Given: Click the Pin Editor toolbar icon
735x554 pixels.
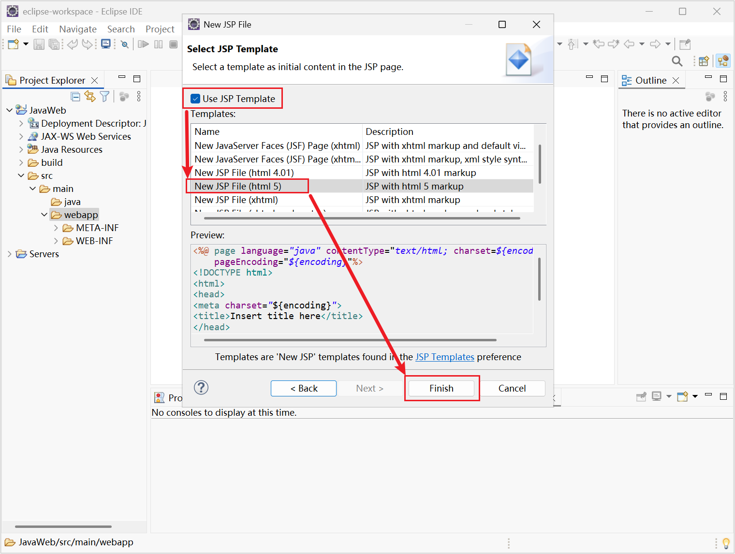Looking at the screenshot, I should (x=685, y=44).
